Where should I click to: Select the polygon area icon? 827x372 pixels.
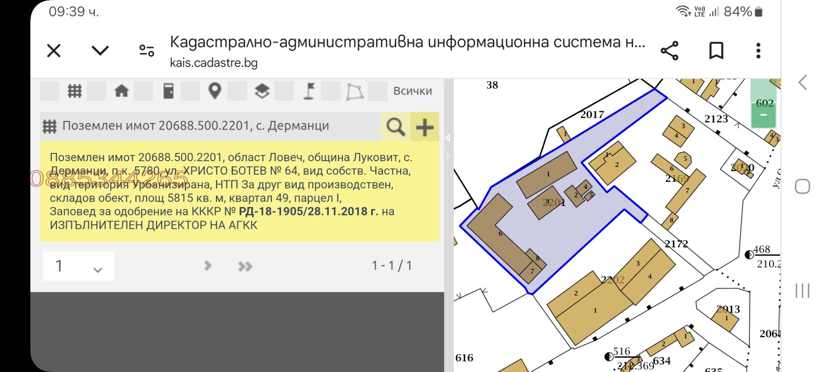[x=355, y=91]
